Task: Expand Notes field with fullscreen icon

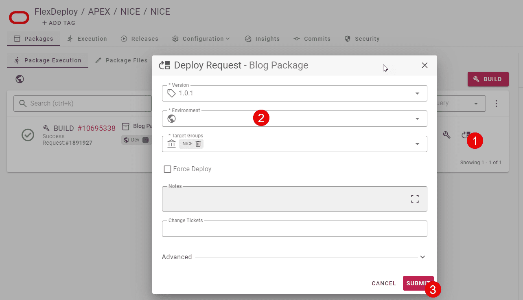Action: point(414,199)
